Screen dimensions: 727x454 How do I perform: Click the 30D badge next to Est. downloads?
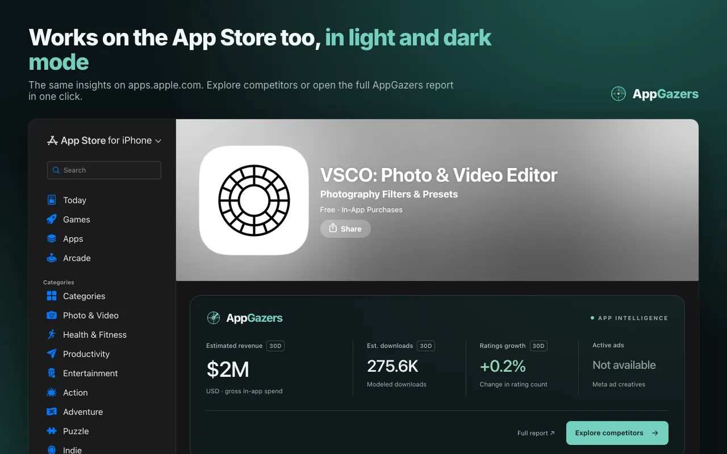pyautogui.click(x=425, y=346)
